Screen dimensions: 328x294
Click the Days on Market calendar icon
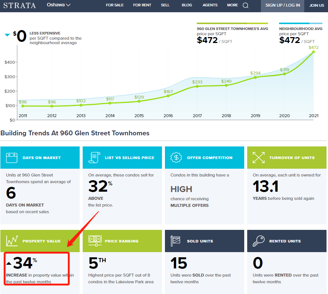(x=12, y=158)
